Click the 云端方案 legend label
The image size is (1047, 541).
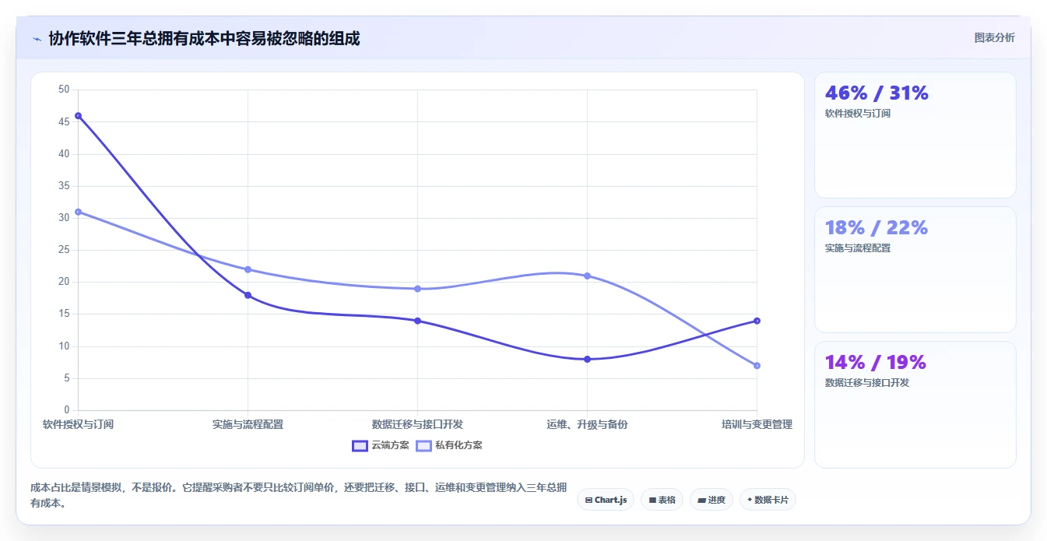[x=390, y=445]
